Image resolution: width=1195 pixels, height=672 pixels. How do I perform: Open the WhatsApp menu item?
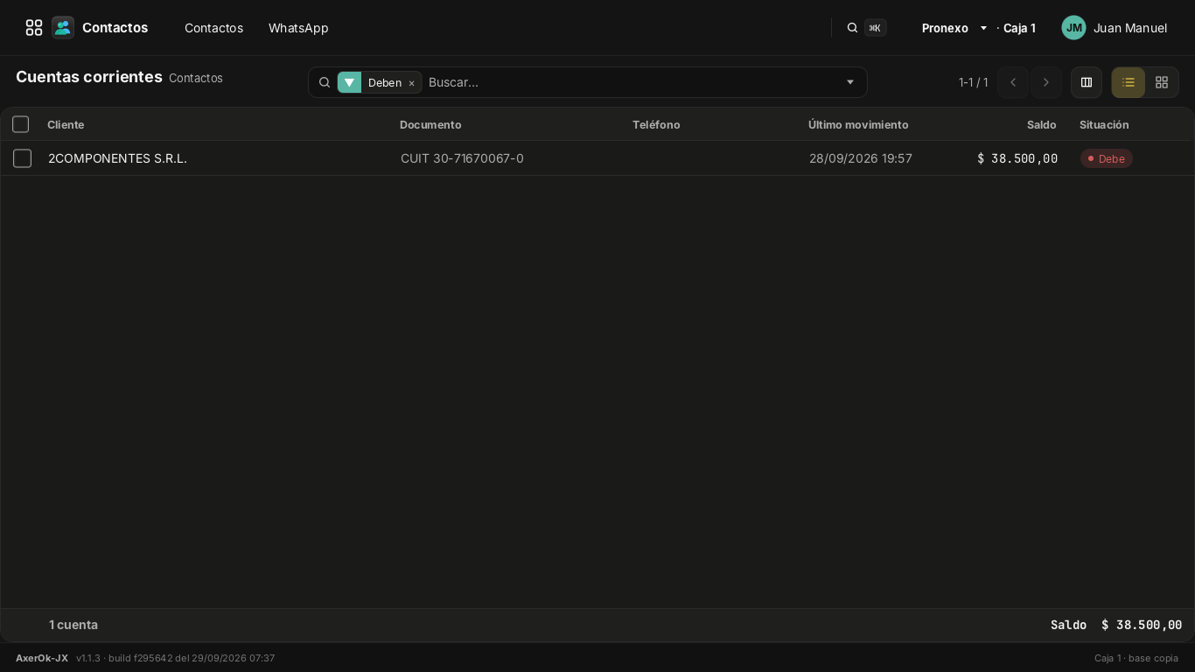point(298,28)
